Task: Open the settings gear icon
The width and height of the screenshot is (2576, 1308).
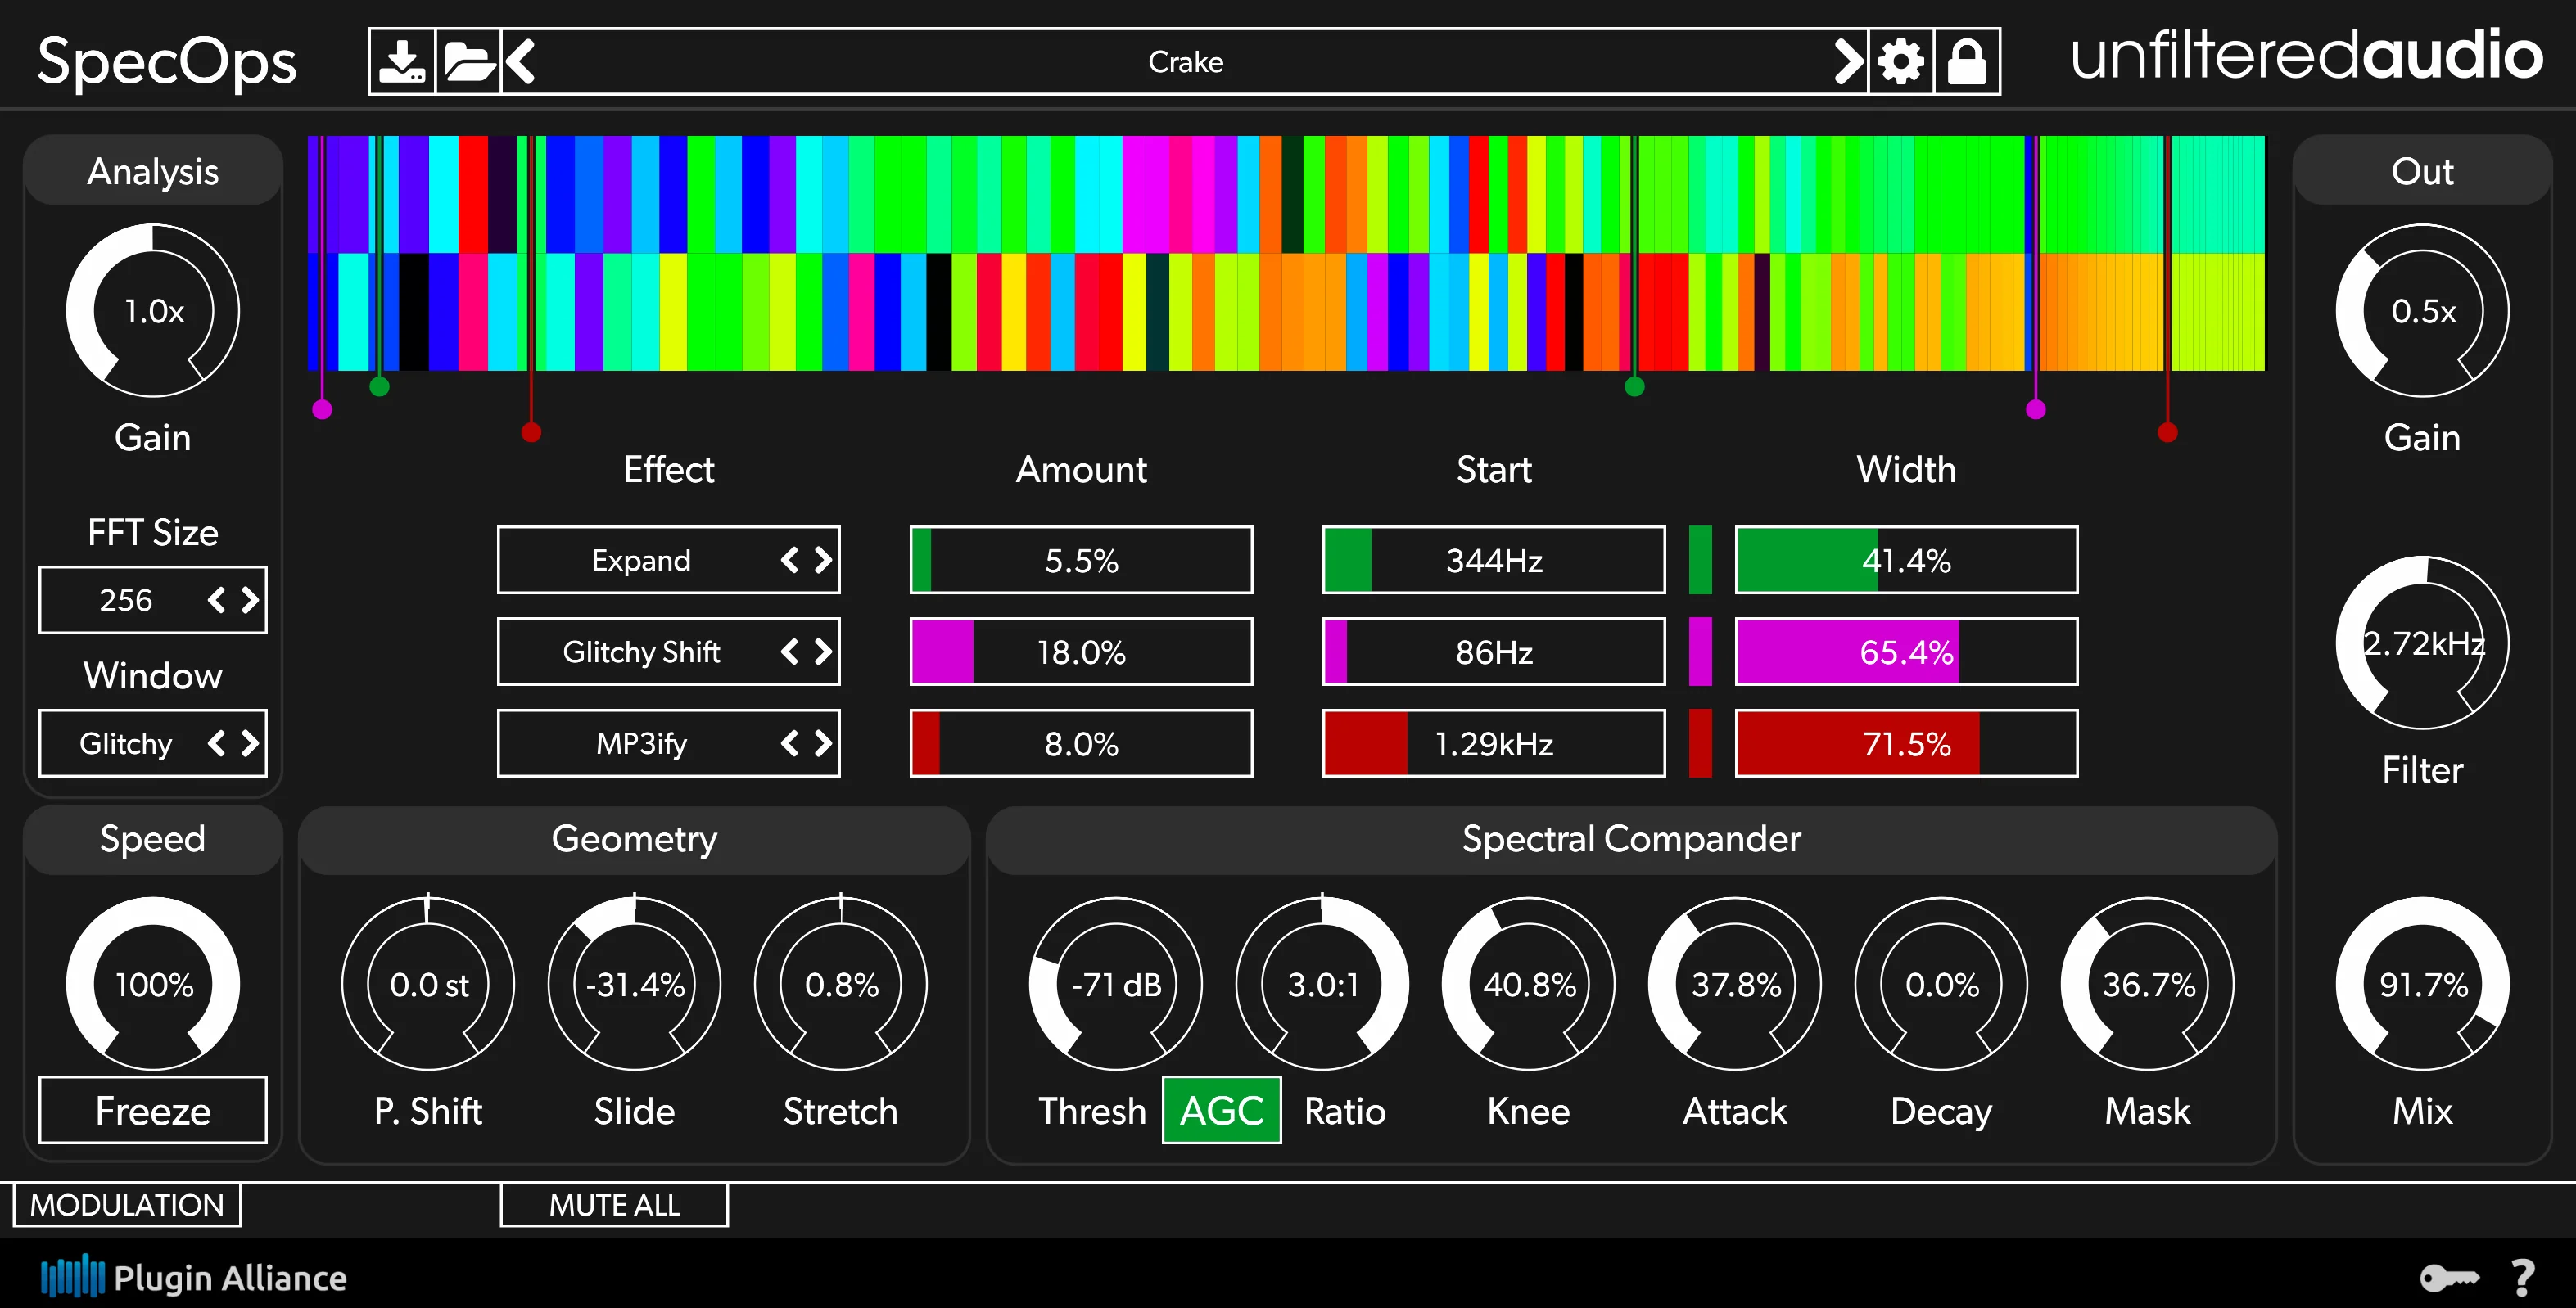Action: tap(1901, 62)
